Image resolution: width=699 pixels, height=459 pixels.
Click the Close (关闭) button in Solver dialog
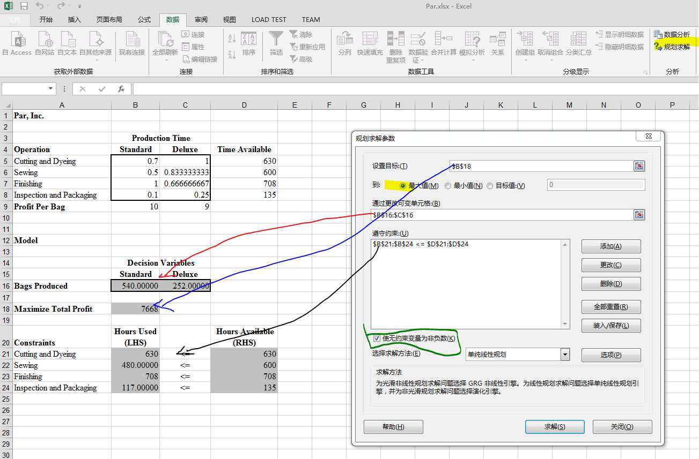(622, 427)
